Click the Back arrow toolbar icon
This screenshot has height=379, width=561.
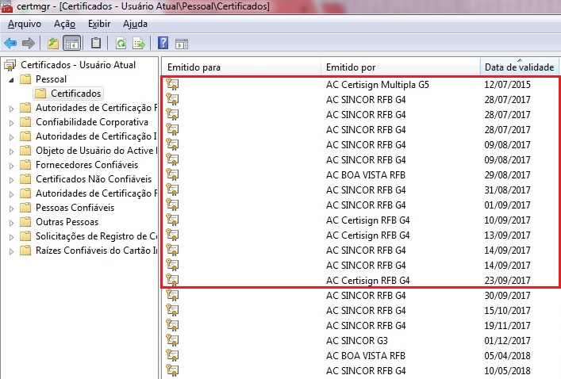tap(10, 44)
